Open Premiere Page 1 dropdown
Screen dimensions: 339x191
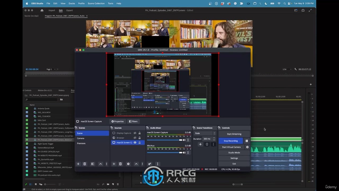[51, 69]
